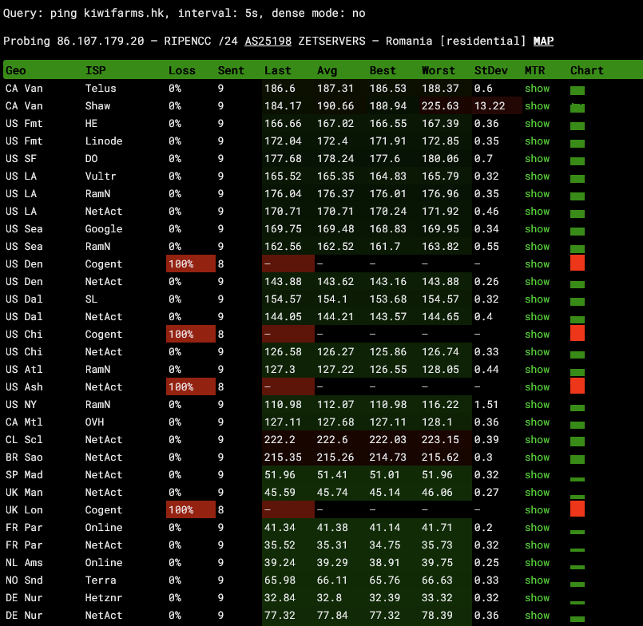
Task: Show MTR for US SF DO
Action: tap(538, 159)
